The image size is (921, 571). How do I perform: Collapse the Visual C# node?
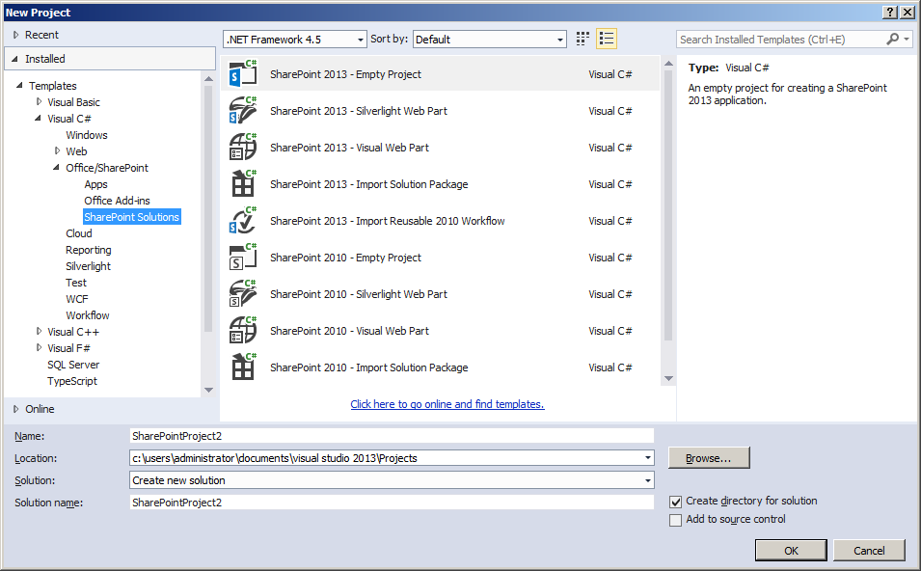tap(39, 118)
